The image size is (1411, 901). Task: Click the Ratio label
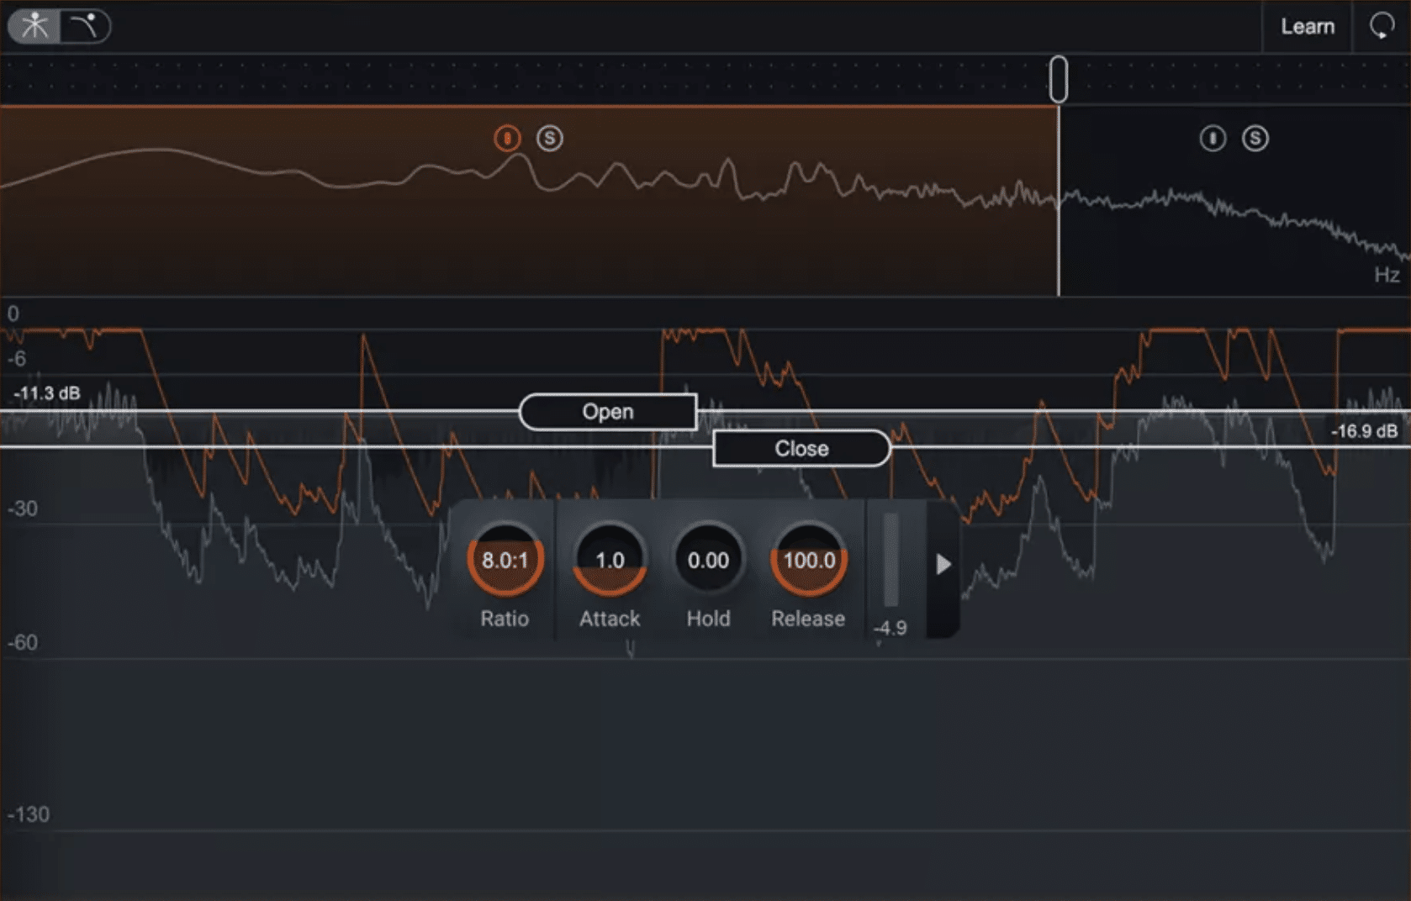coord(505,619)
